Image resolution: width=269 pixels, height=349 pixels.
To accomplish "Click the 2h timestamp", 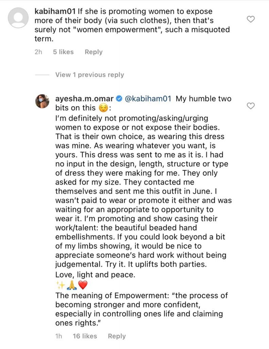I will point(38,52).
